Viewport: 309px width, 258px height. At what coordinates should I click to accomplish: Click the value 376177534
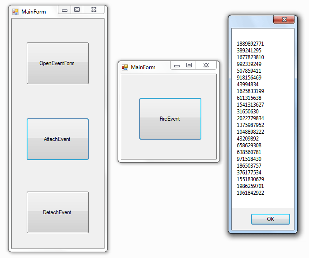(x=249, y=173)
